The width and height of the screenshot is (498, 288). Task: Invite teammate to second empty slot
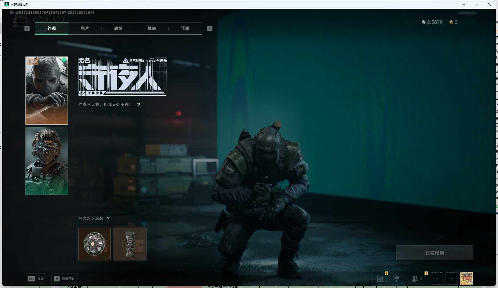pos(451,278)
